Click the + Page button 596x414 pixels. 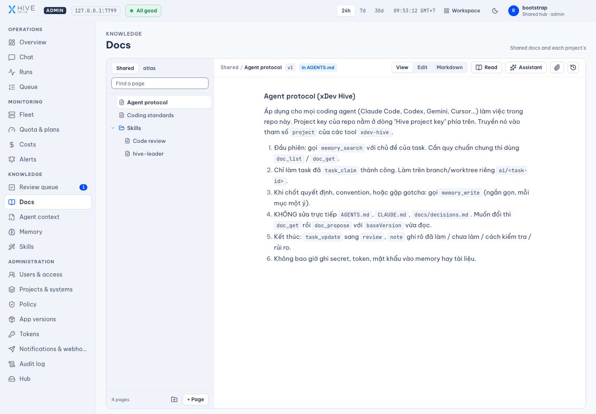[x=195, y=400]
